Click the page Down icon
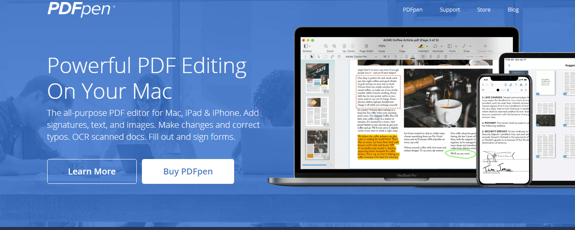 click(x=353, y=46)
